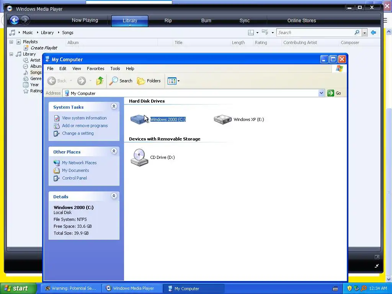
Task: Collapse the System Tasks panel
Action: [114, 106]
